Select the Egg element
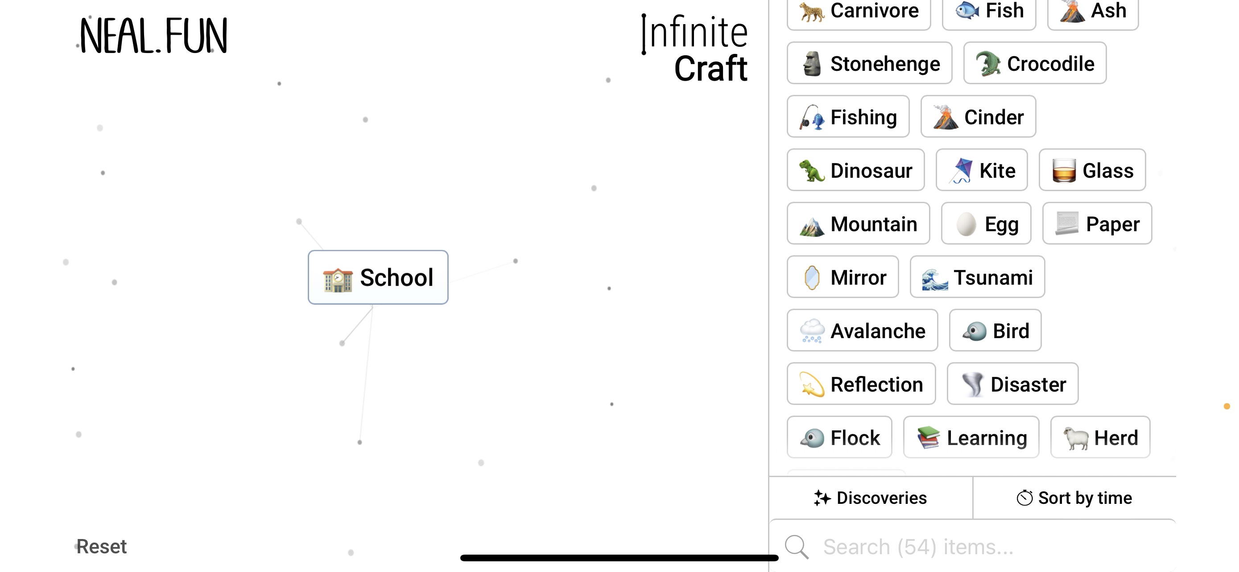The image size is (1239, 572). [986, 223]
